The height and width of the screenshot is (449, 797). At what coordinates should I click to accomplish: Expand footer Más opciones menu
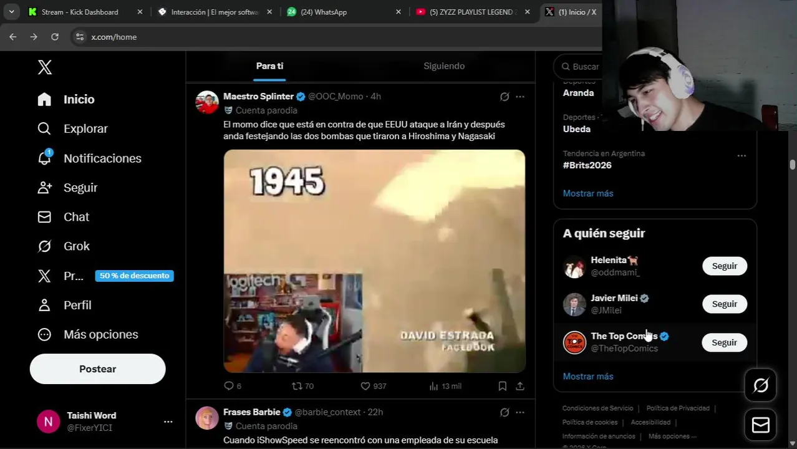point(672,437)
